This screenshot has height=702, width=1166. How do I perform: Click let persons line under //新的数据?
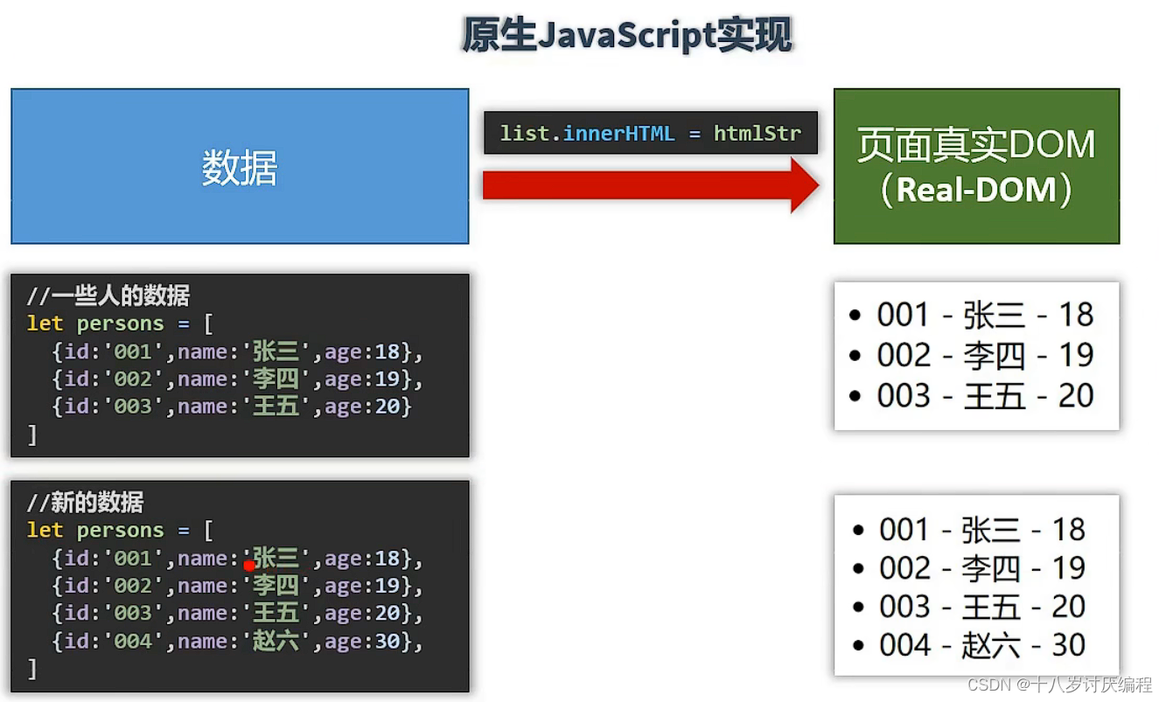pyautogui.click(x=120, y=531)
